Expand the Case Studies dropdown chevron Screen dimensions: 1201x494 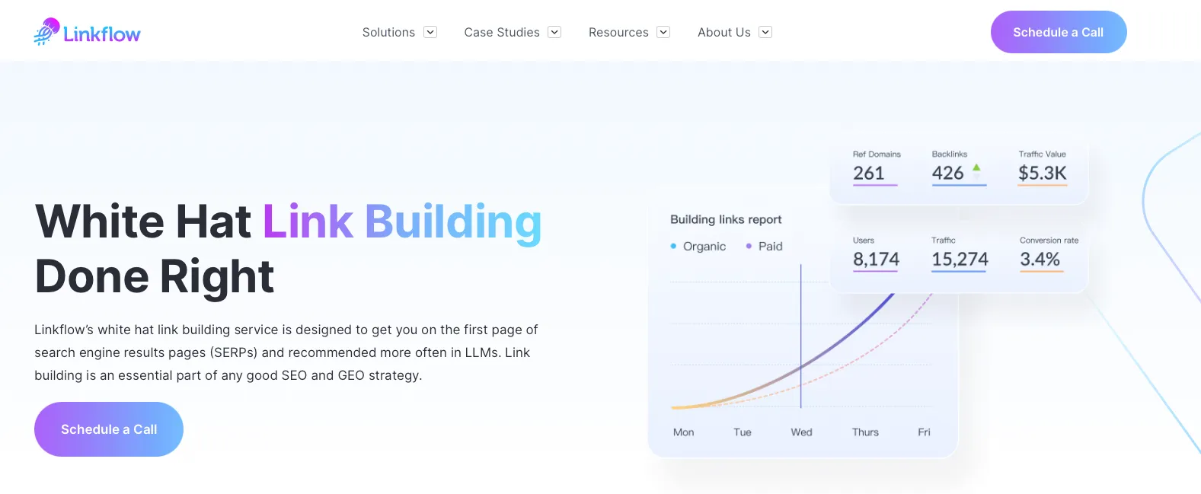coord(554,32)
